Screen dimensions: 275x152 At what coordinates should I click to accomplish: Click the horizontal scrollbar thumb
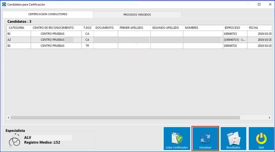[x=125, y=118]
